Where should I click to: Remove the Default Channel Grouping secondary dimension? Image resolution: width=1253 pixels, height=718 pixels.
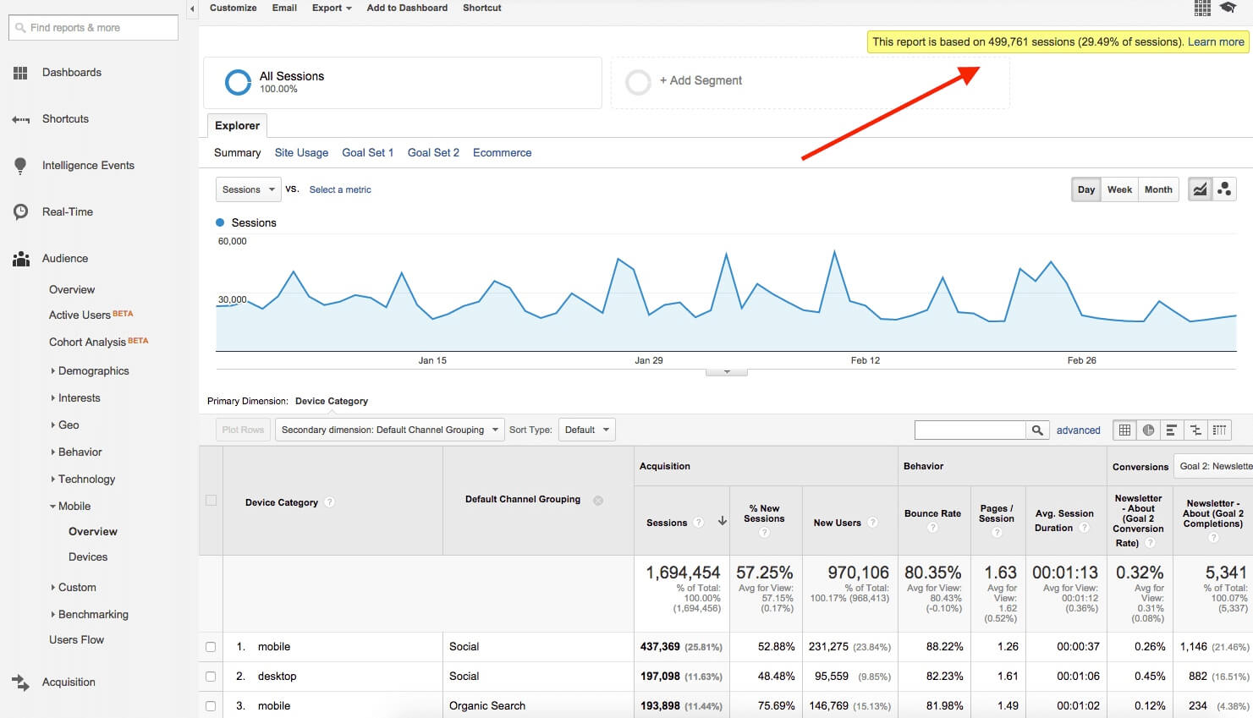click(x=598, y=500)
